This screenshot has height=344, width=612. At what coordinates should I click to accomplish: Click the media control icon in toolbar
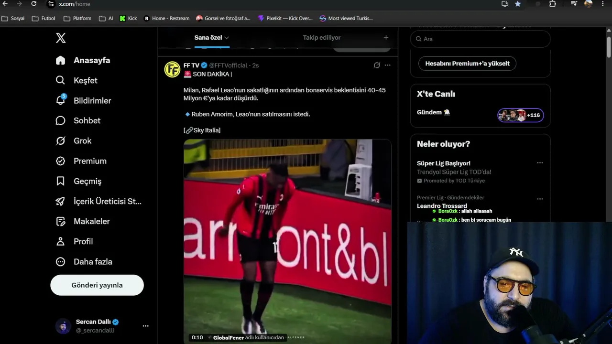point(574,4)
